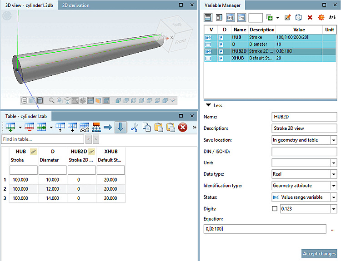Click the Find in table search field
Viewport: 341px width, 261px height.
coord(43,139)
